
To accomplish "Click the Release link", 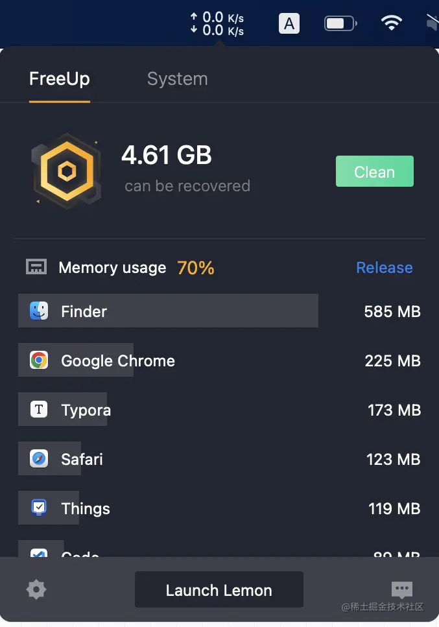I will [x=384, y=267].
